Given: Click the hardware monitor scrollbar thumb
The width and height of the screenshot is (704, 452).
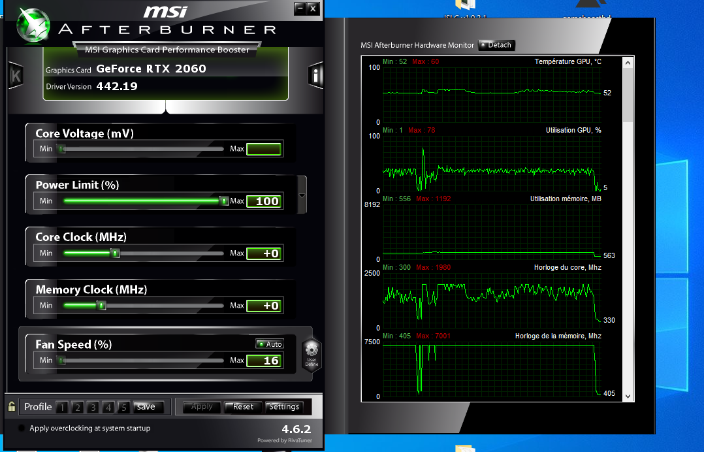Looking at the screenshot, I should pos(628,95).
